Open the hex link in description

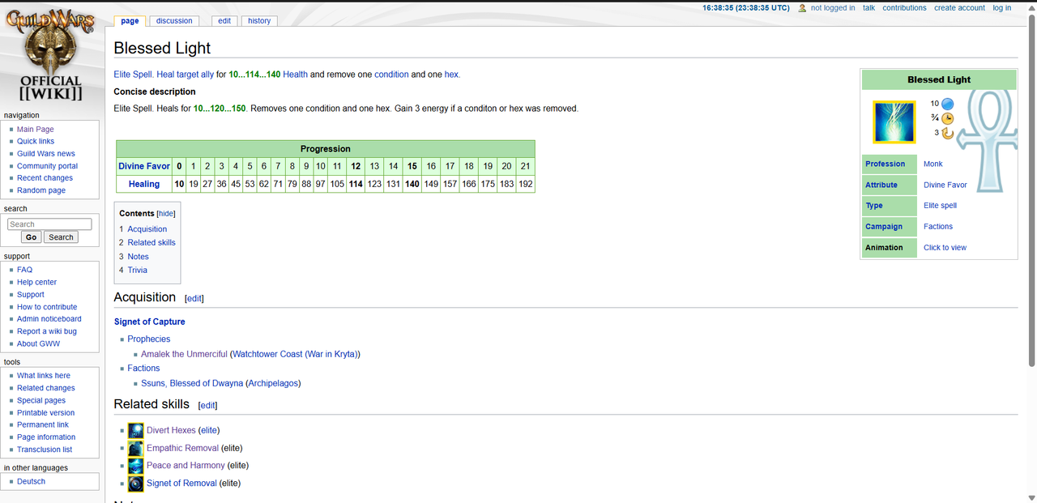(451, 75)
